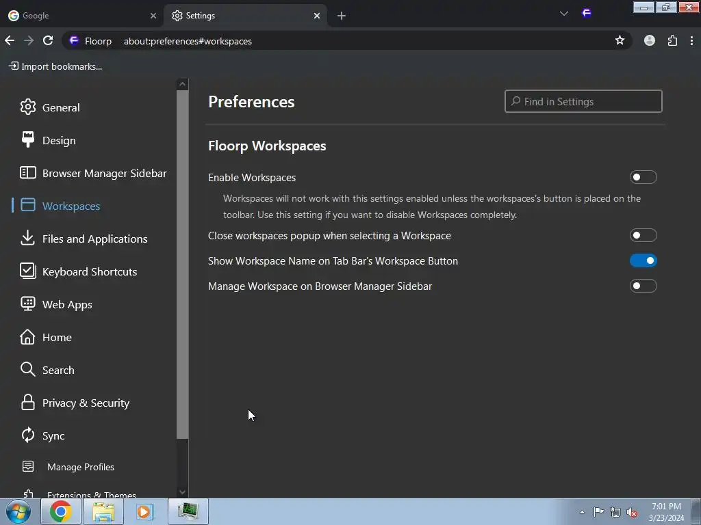Open a new tab with plus button
701x525 pixels.
pyautogui.click(x=342, y=16)
